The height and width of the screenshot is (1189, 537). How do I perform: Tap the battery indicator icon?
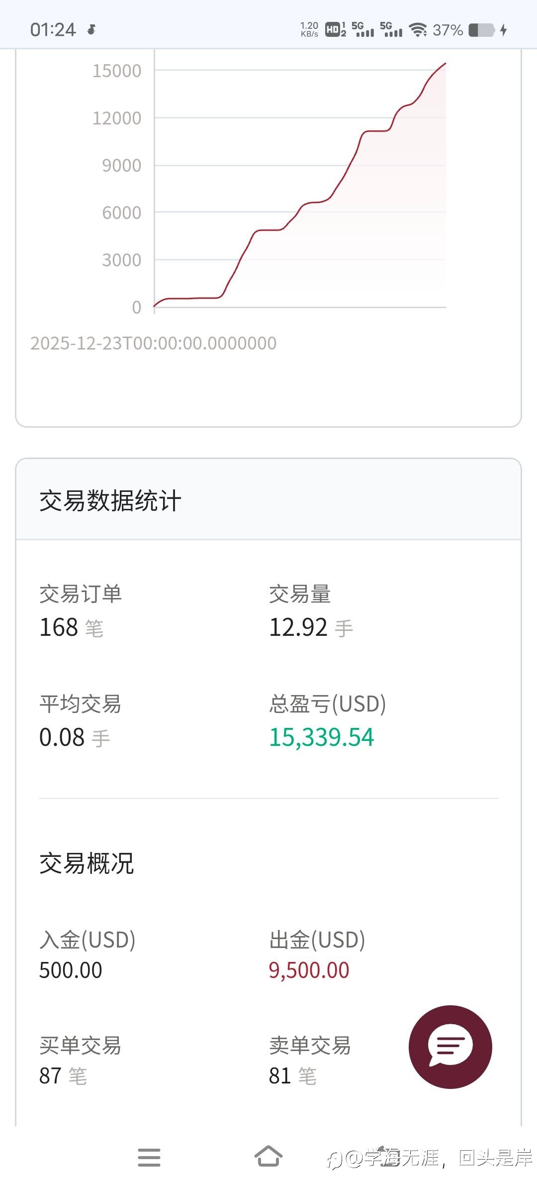pos(481,30)
